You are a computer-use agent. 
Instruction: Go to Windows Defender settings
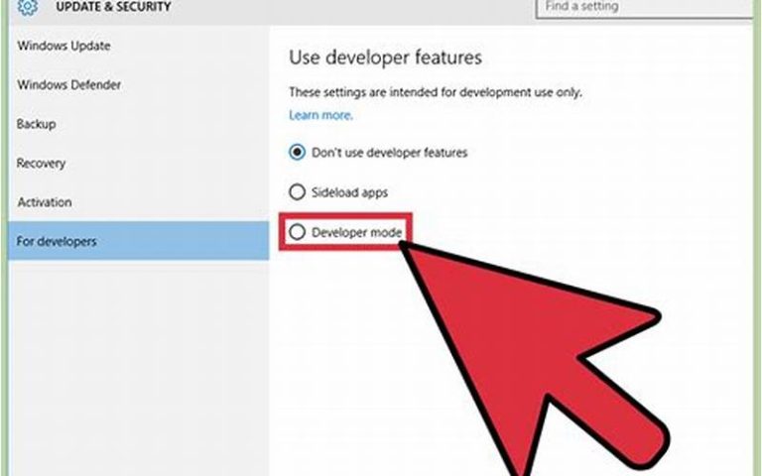point(69,84)
